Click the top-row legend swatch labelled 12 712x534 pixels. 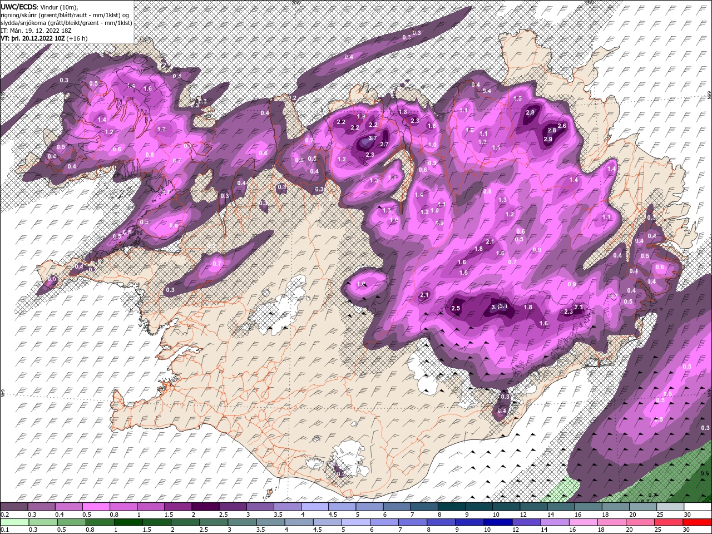(x=532, y=507)
